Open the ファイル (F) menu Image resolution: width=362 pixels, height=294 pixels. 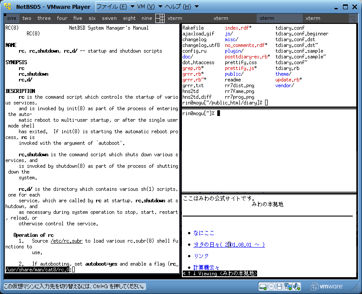tap(112, 7)
